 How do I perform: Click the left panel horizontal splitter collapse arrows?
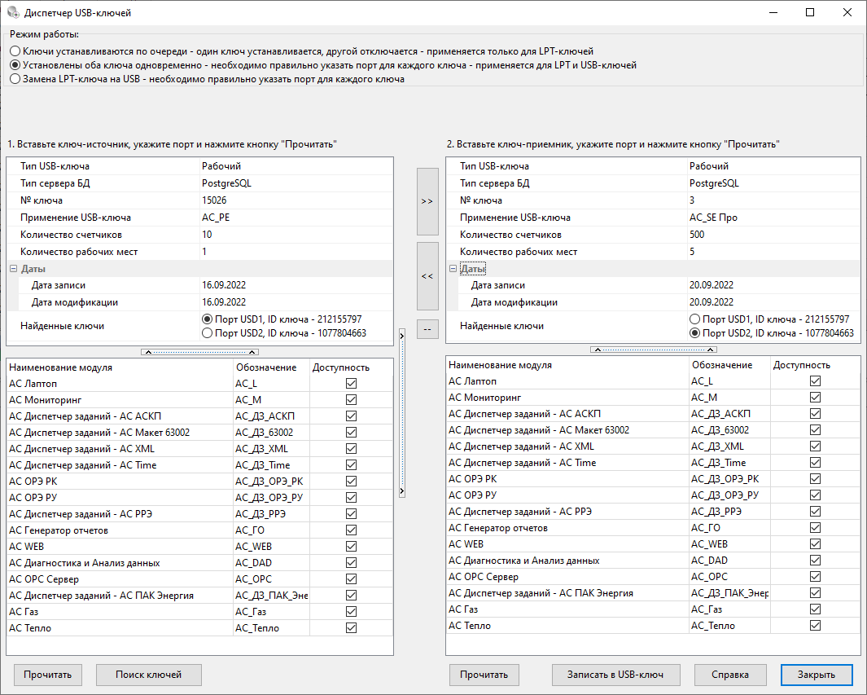pyautogui.click(x=199, y=352)
